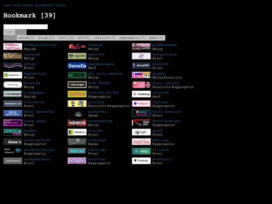This screenshot has width=272, height=204.
Task: Click the neocities badge image
Action: (77, 161)
